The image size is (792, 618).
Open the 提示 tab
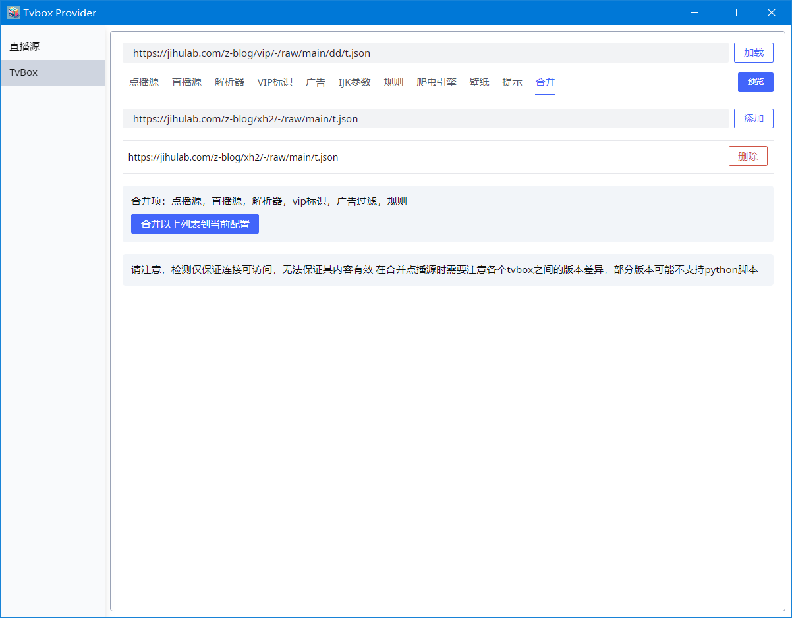click(x=512, y=82)
